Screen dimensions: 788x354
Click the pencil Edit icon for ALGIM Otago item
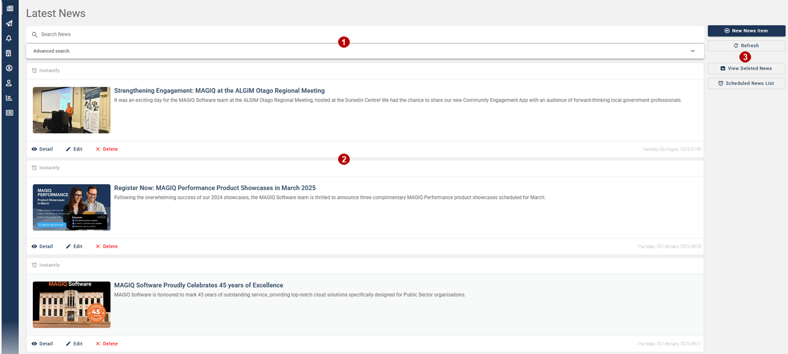click(68, 149)
